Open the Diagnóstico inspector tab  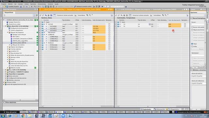pos(174,109)
